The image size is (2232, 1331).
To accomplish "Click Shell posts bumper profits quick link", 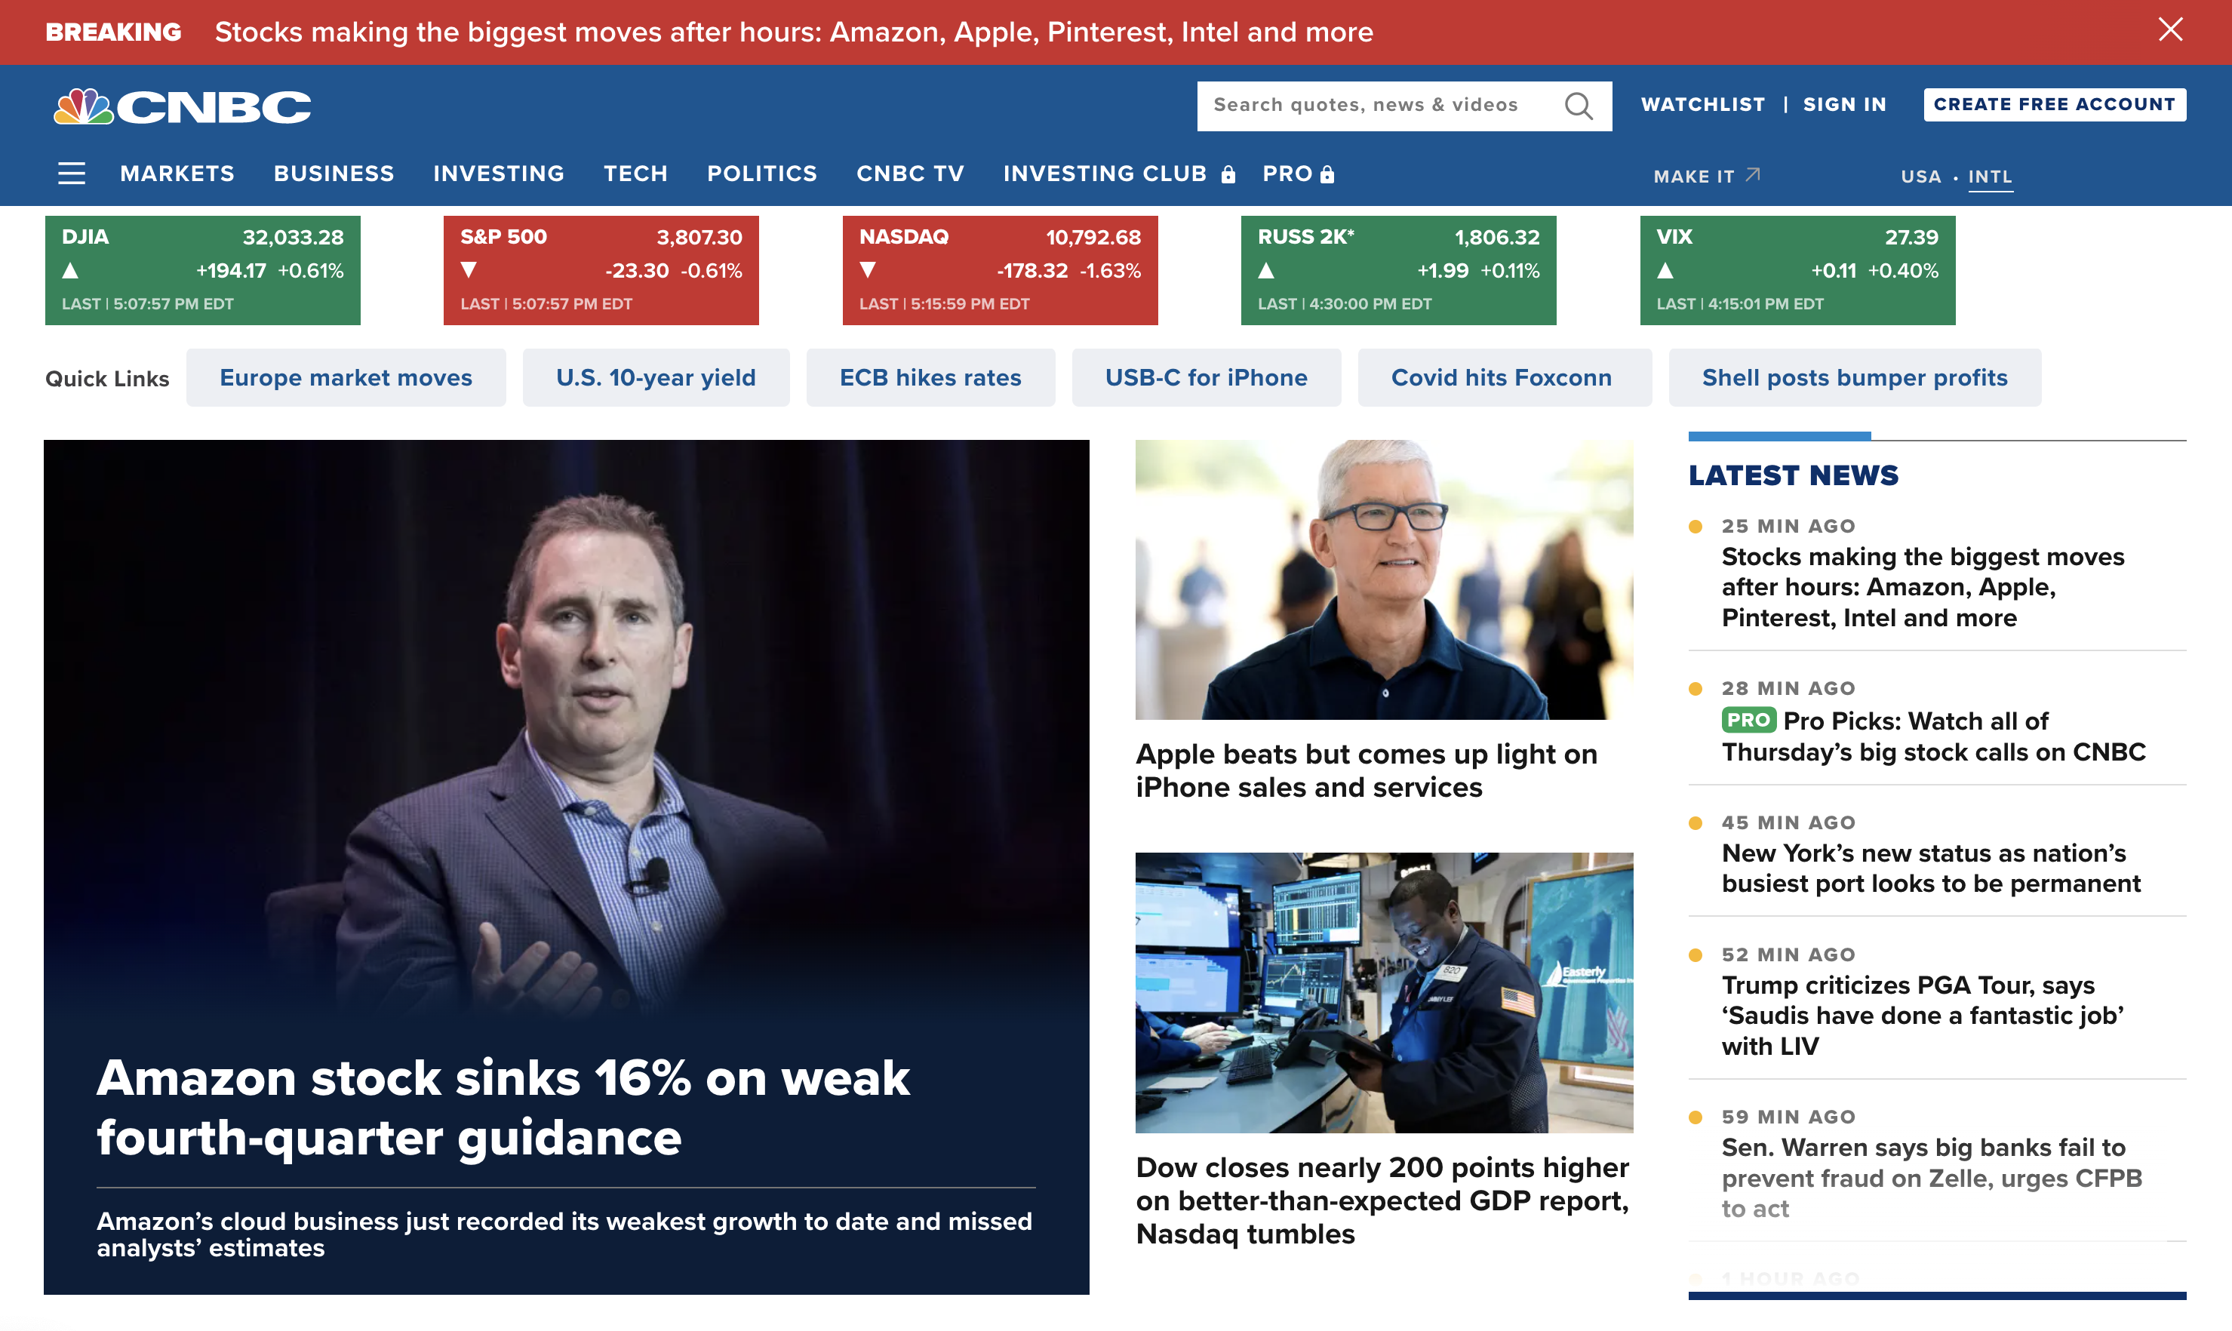I will (1855, 377).
